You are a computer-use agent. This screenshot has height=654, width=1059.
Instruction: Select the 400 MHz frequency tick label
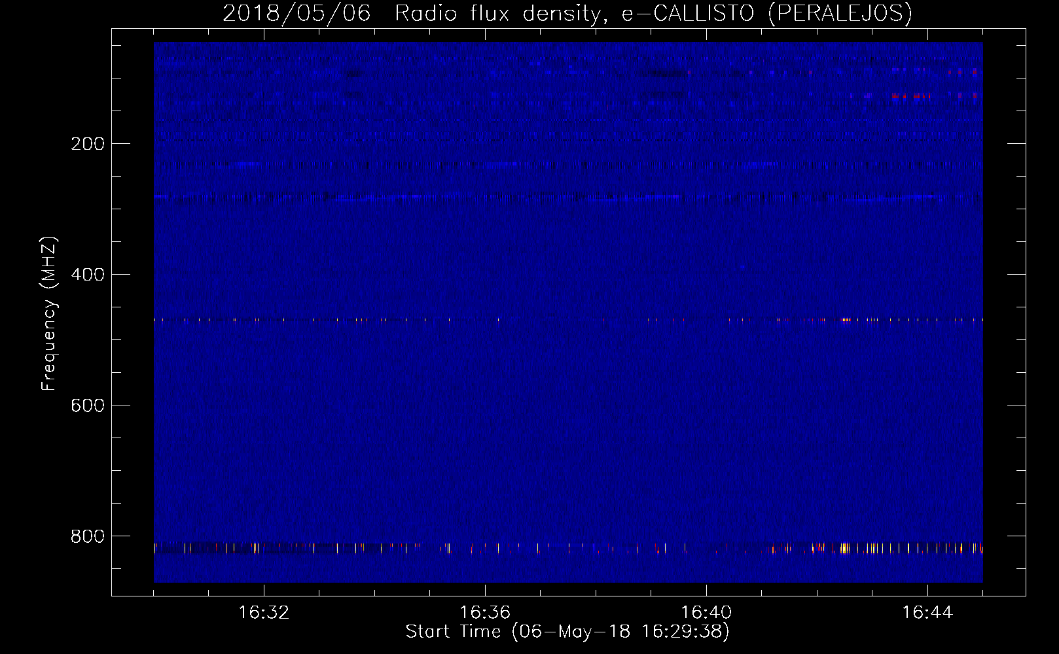88,275
